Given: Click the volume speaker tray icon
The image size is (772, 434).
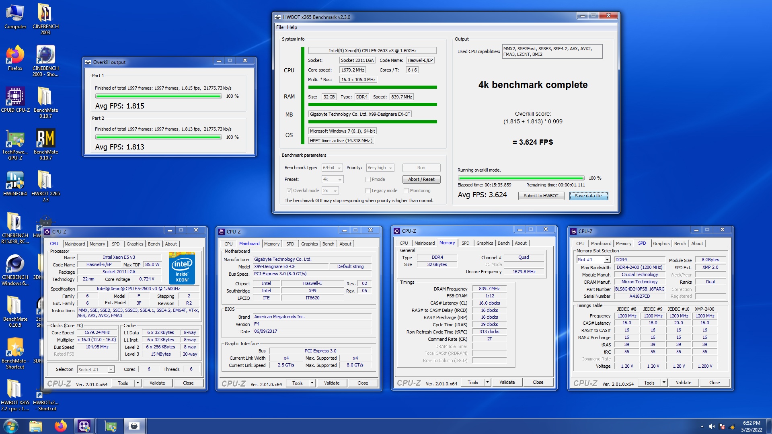Looking at the screenshot, I should coord(712,426).
